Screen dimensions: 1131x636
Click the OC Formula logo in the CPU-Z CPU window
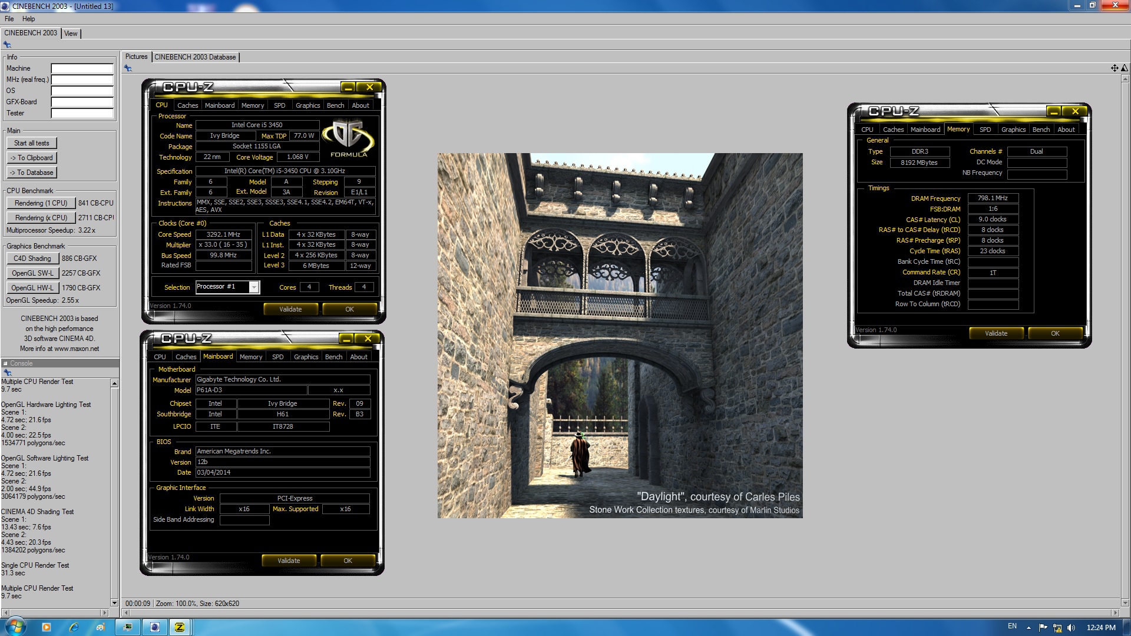(349, 139)
